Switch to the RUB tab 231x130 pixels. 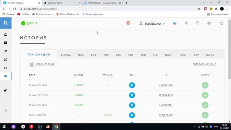pyautogui.click(x=93, y=55)
